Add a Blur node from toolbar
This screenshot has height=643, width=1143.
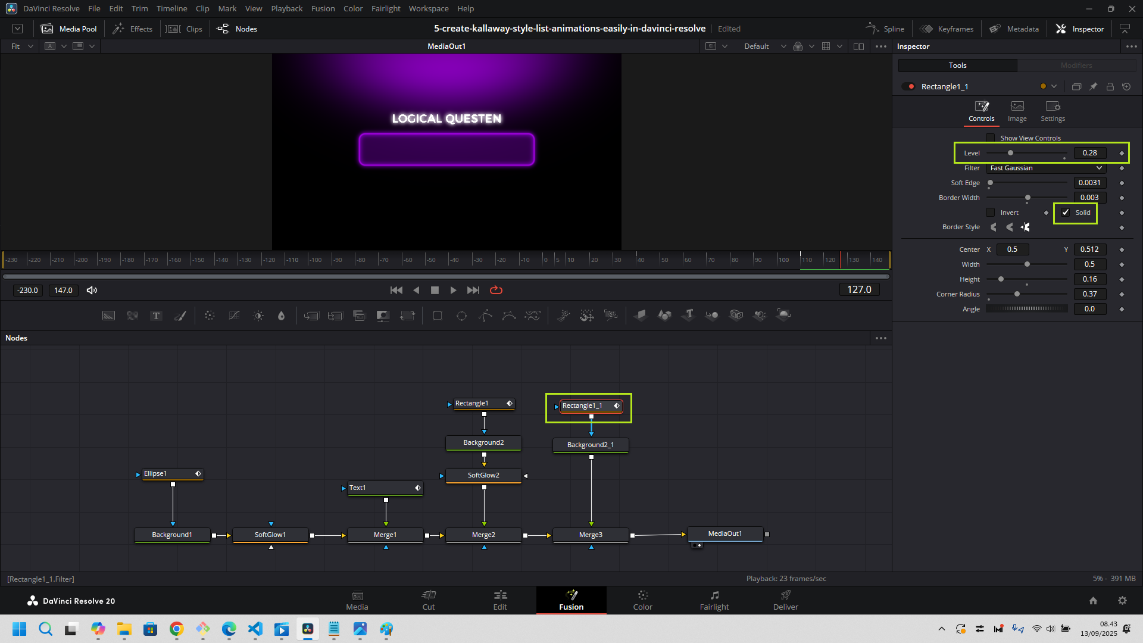coord(282,316)
